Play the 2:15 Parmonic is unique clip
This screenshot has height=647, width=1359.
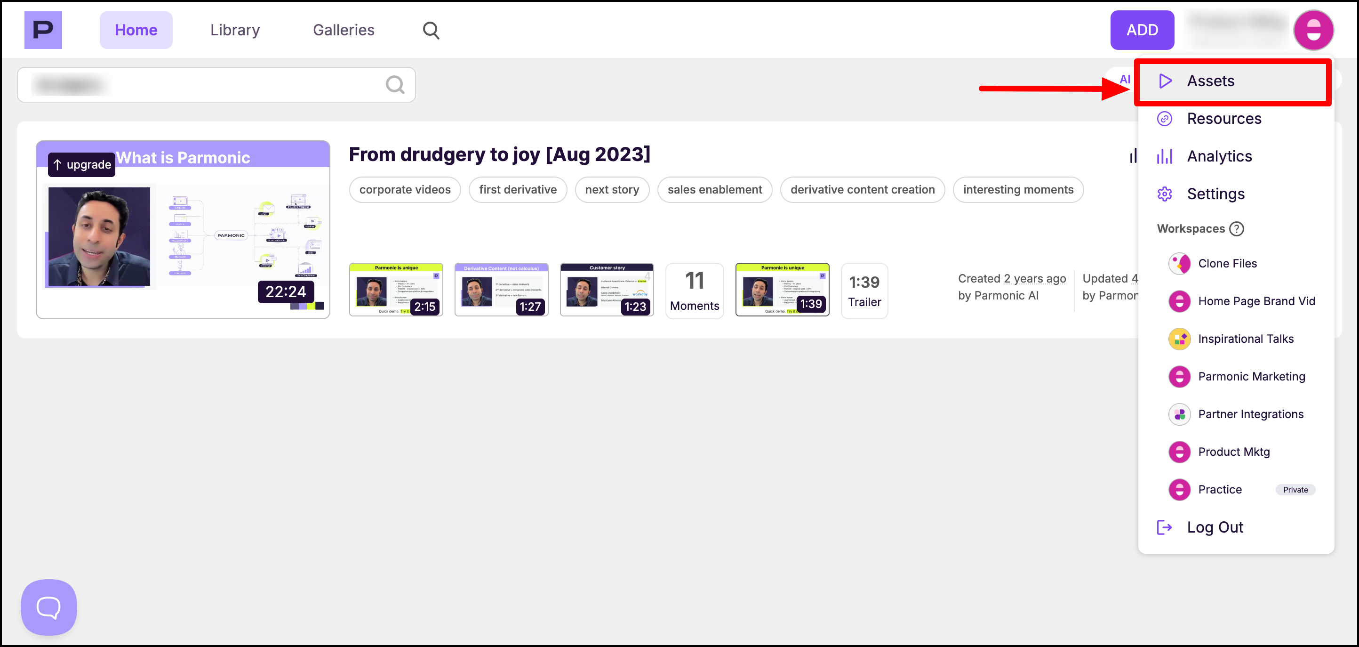tap(396, 290)
